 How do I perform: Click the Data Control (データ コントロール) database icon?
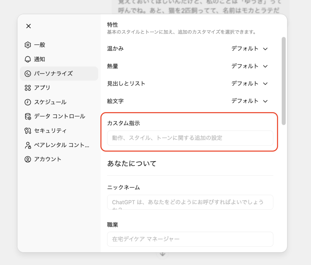coord(28,116)
